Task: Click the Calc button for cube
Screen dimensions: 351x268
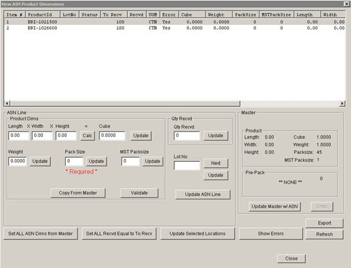Action: (87, 136)
